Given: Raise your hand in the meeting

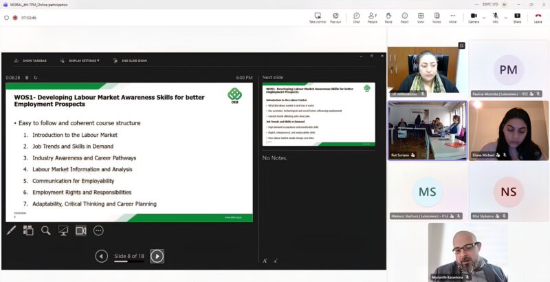Looking at the screenshot, I should pyautogui.click(x=388, y=17).
